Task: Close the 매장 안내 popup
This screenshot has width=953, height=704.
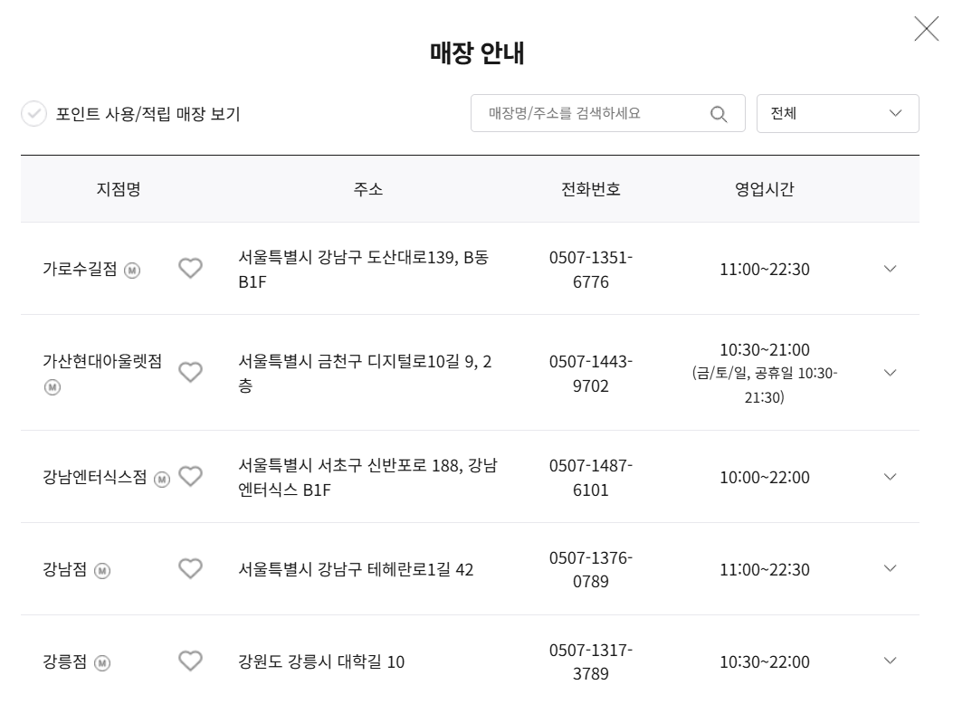Action: pyautogui.click(x=926, y=29)
